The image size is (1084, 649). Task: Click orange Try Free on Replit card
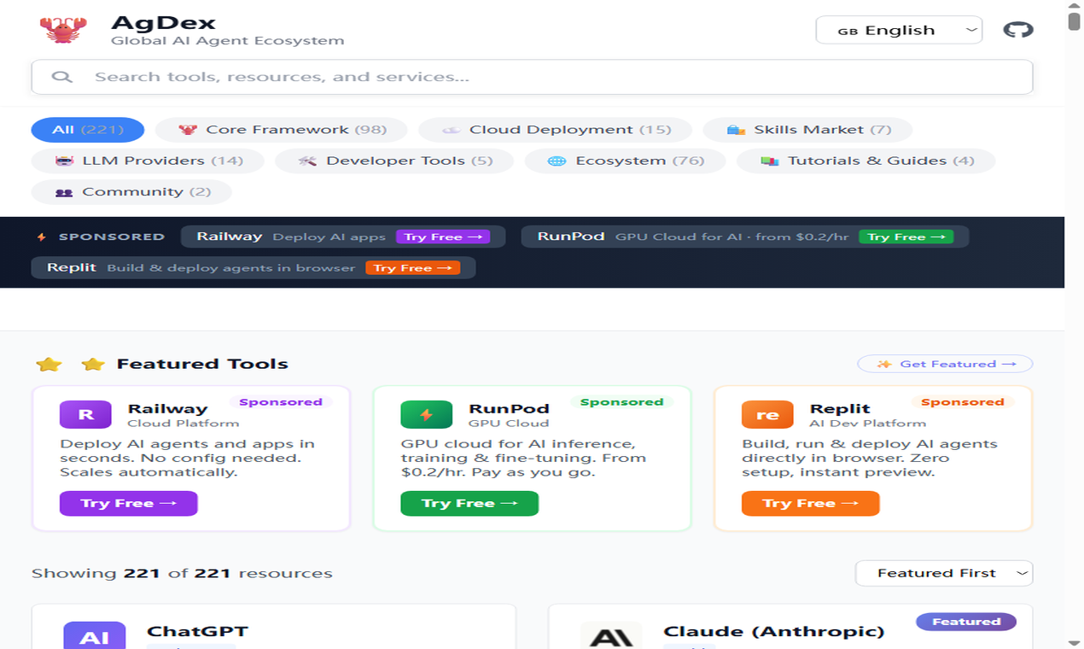click(810, 503)
